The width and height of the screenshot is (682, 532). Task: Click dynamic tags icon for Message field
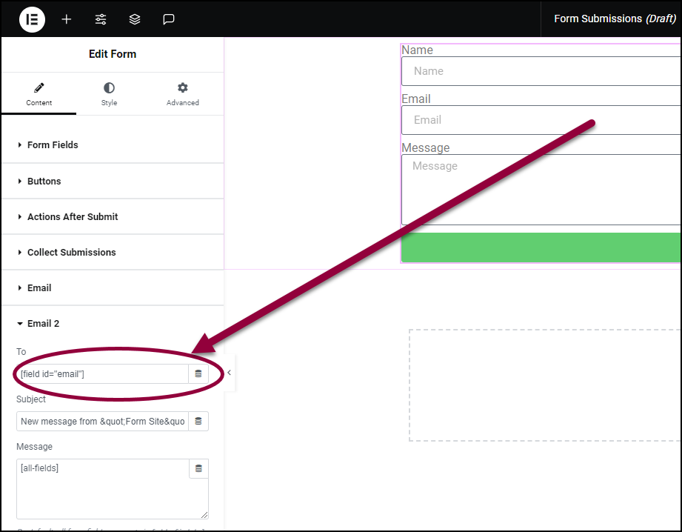click(198, 468)
